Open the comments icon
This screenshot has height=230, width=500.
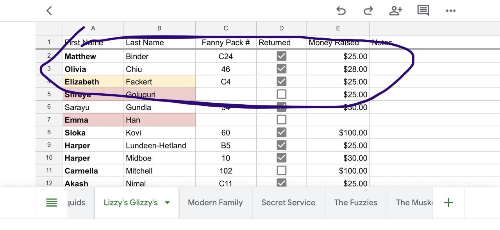point(423,11)
